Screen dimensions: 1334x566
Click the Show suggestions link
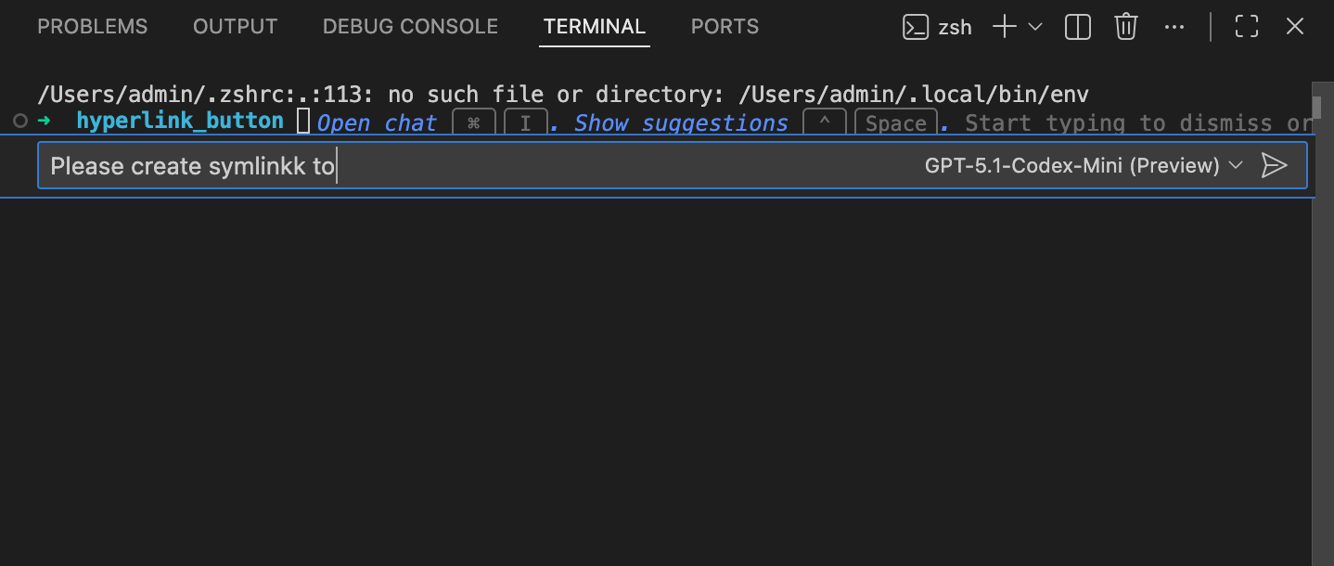[x=681, y=123]
